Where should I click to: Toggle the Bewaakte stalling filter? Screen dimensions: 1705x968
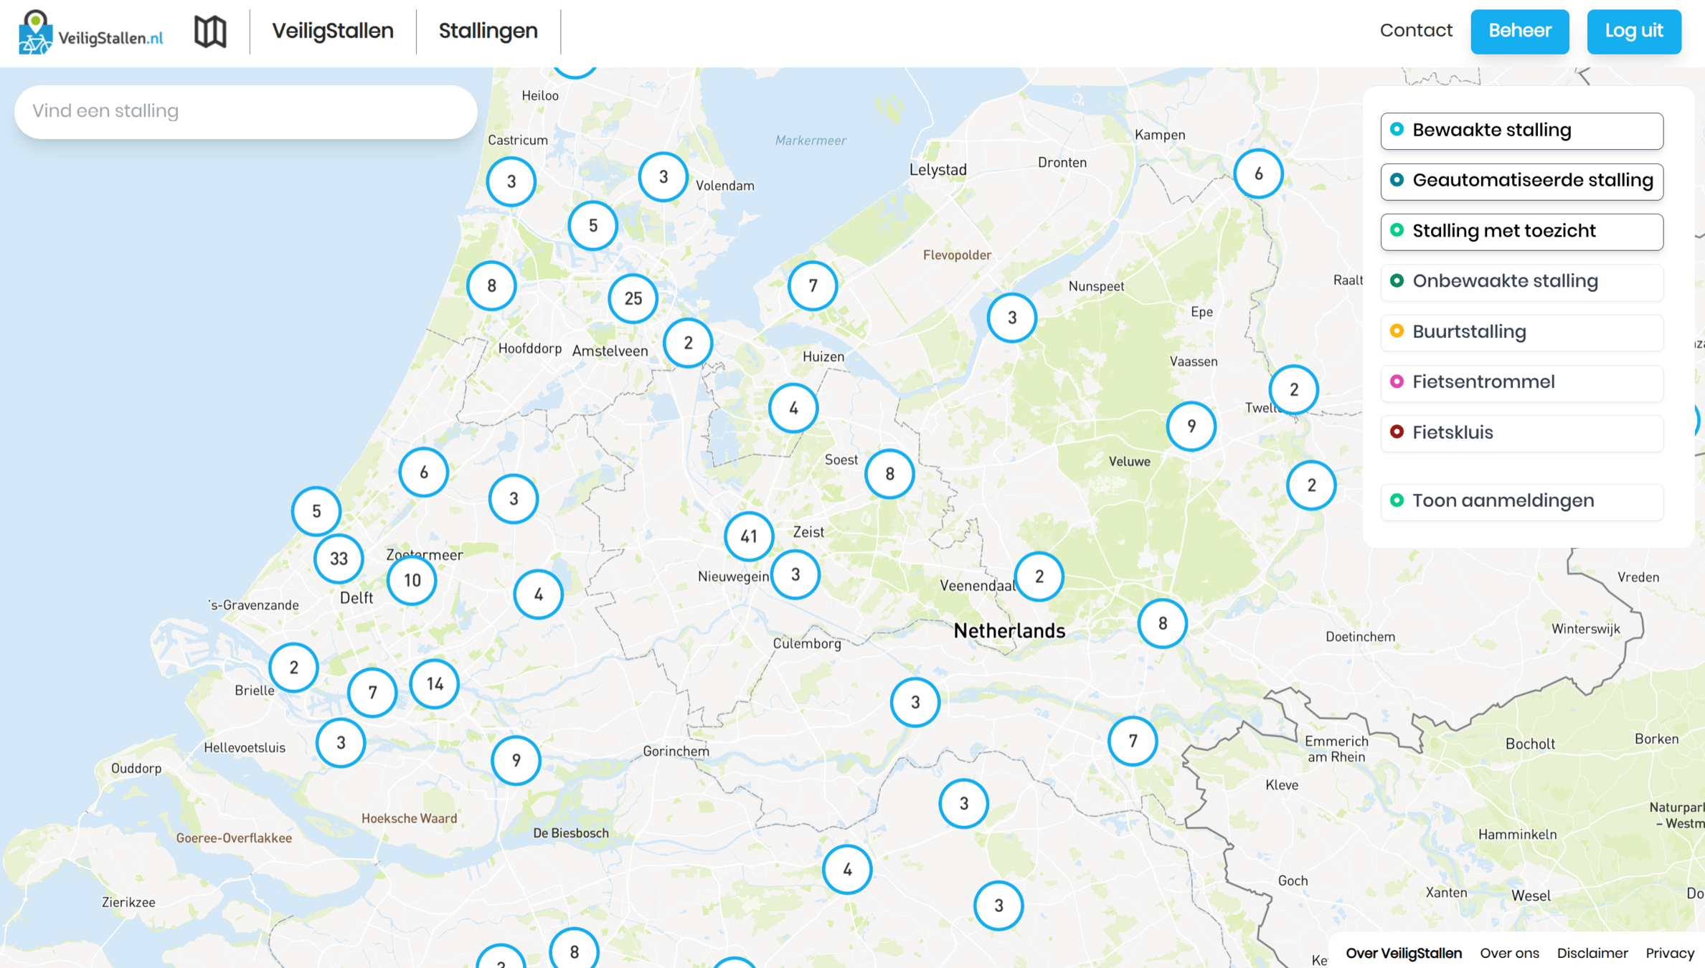[1521, 131]
